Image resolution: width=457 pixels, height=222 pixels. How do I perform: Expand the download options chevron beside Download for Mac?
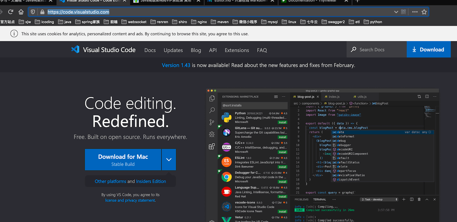tap(169, 160)
